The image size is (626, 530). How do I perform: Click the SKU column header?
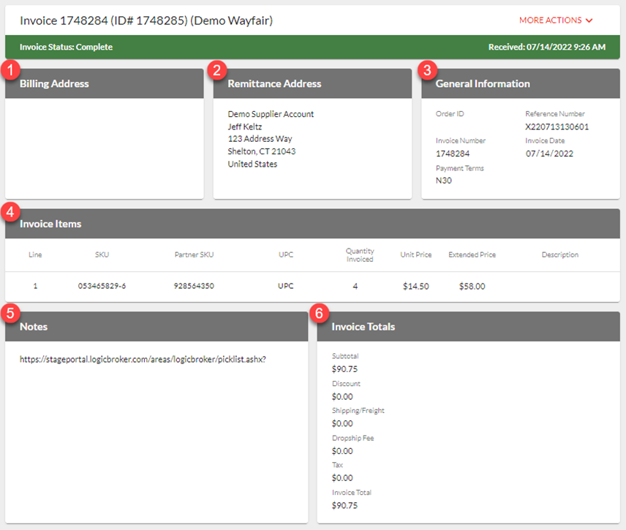102,255
